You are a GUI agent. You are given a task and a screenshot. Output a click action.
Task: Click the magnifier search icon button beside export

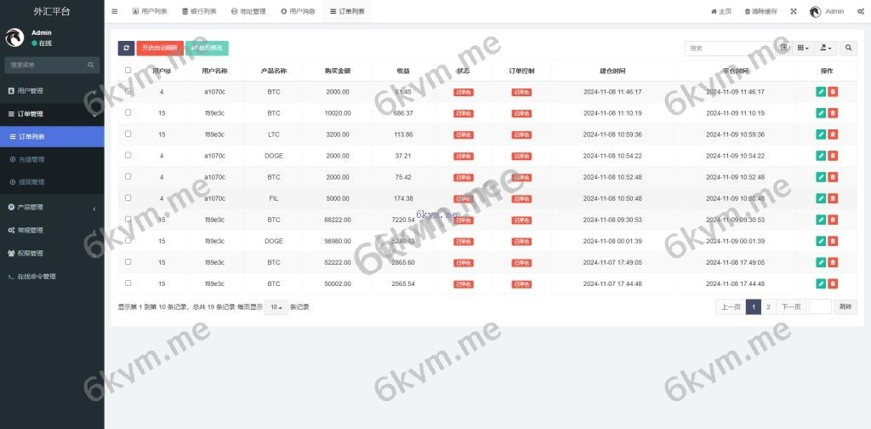(848, 49)
